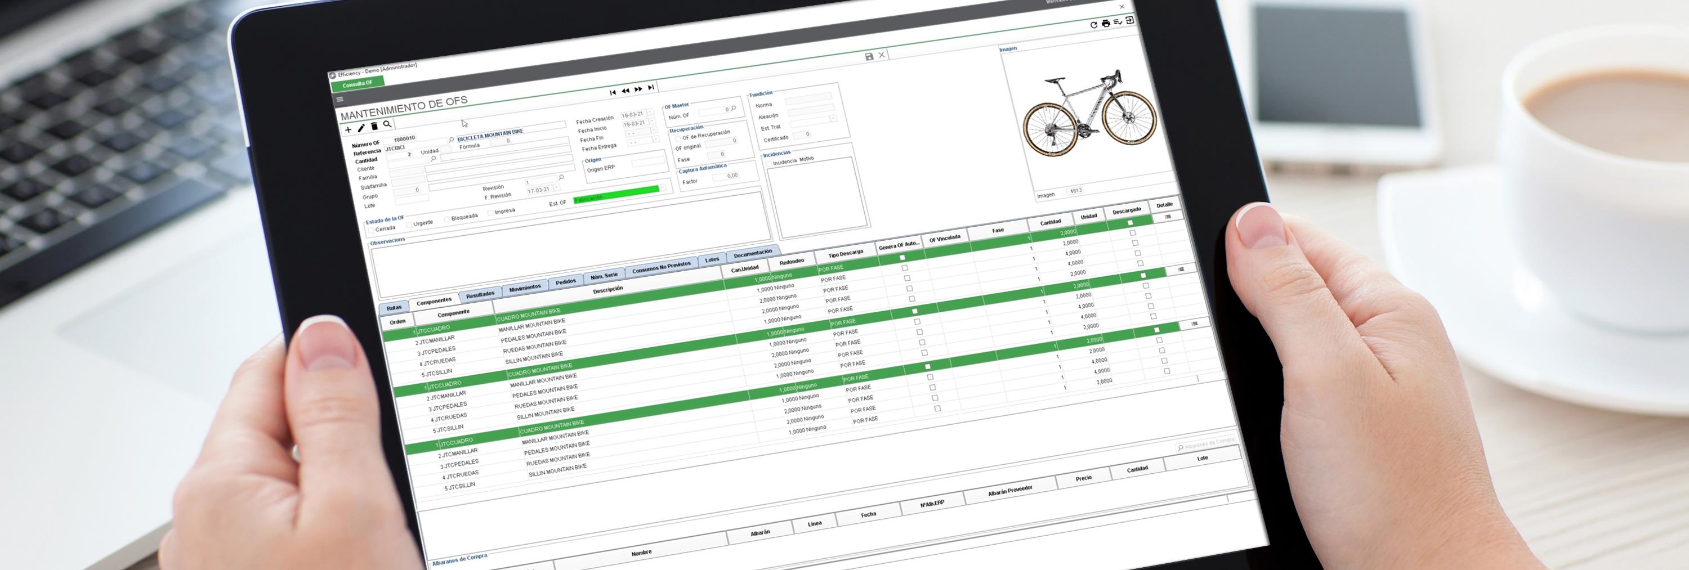Check the OF de Recuperación checkbox
The image size is (1689, 570).
tap(678, 138)
